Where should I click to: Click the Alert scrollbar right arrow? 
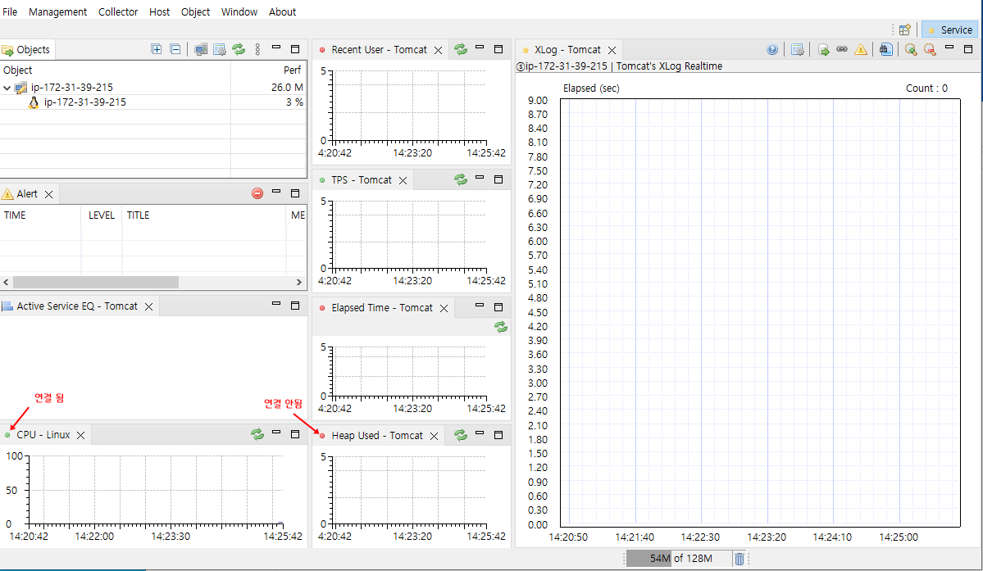tap(299, 283)
